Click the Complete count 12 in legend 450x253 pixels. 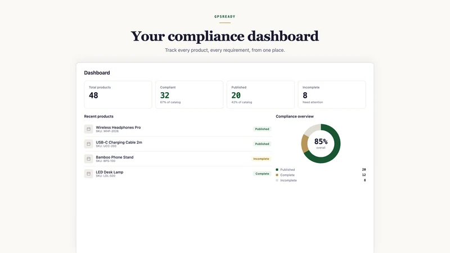[364, 175]
